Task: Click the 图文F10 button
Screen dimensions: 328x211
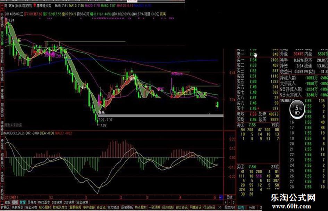Action: [230, 208]
